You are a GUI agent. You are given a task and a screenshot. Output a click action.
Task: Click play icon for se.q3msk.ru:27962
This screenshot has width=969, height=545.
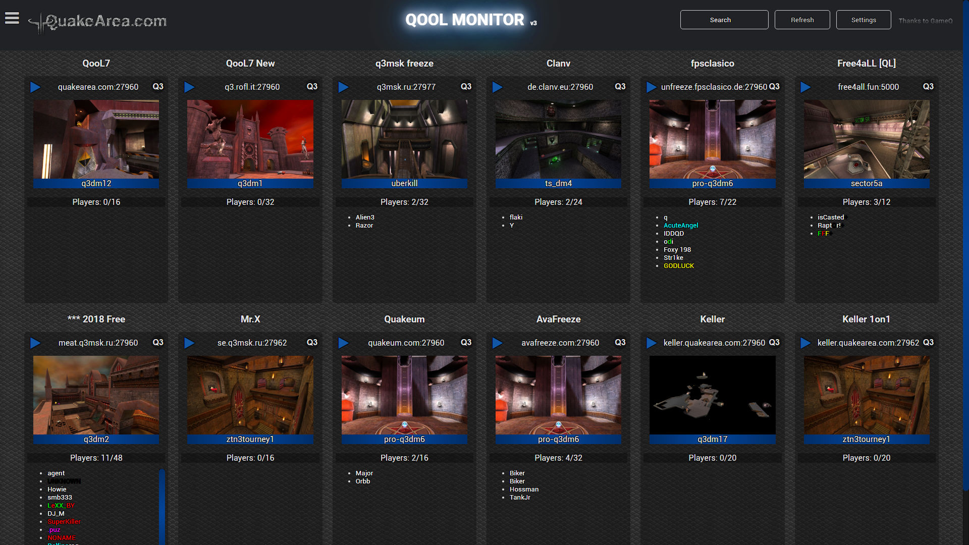coord(189,343)
